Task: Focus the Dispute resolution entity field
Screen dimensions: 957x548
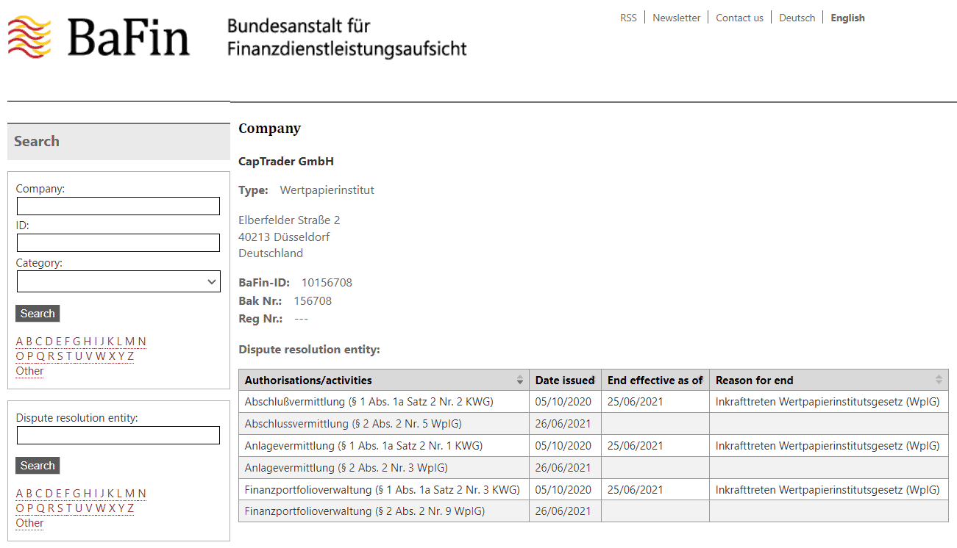Action: (118, 436)
